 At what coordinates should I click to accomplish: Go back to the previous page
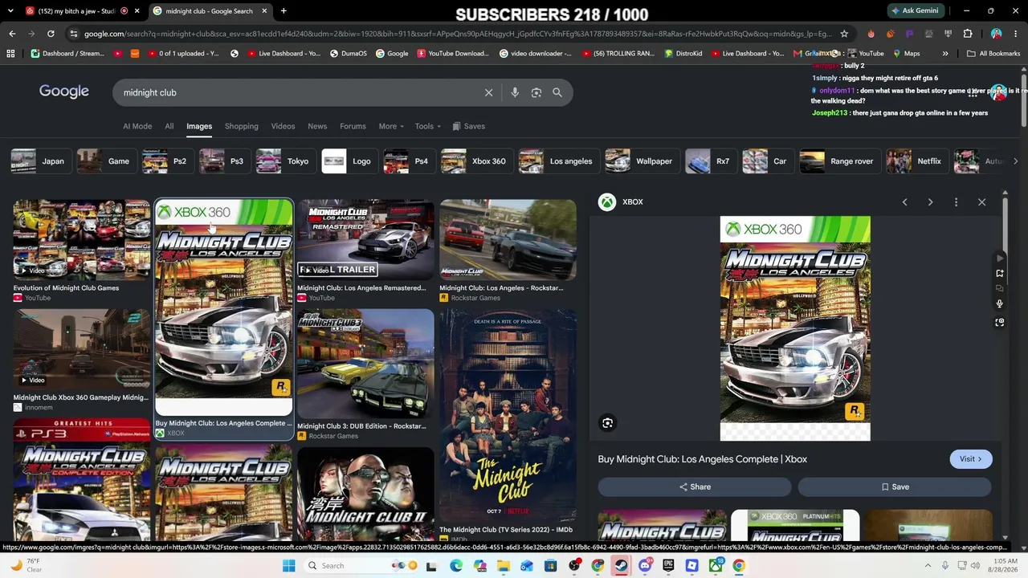point(12,34)
